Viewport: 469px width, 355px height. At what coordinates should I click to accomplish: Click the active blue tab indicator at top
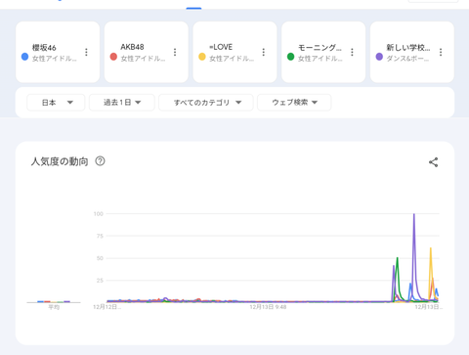(x=193, y=8)
